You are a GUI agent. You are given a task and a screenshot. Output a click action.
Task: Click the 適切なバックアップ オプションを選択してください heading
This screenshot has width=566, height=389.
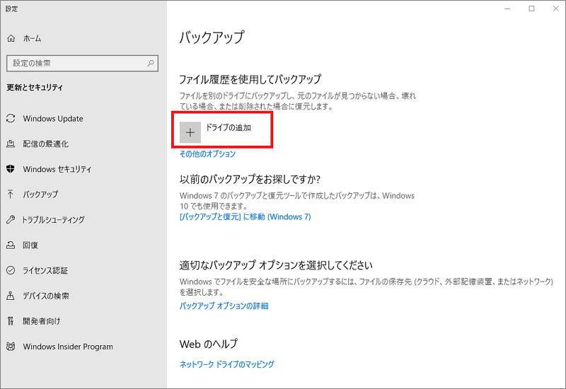(276, 265)
